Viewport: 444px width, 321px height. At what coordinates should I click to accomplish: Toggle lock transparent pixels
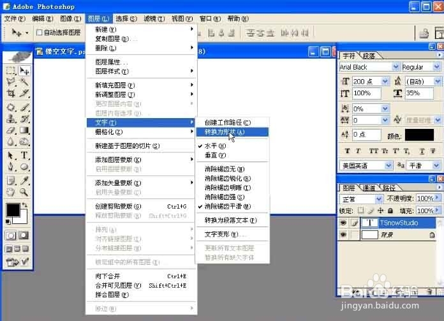(x=360, y=211)
